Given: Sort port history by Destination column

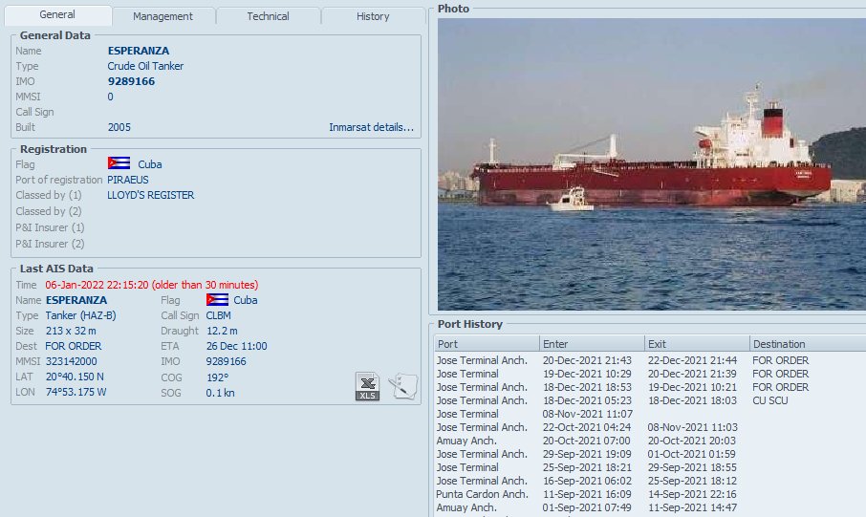Looking at the screenshot, I should tap(808, 344).
